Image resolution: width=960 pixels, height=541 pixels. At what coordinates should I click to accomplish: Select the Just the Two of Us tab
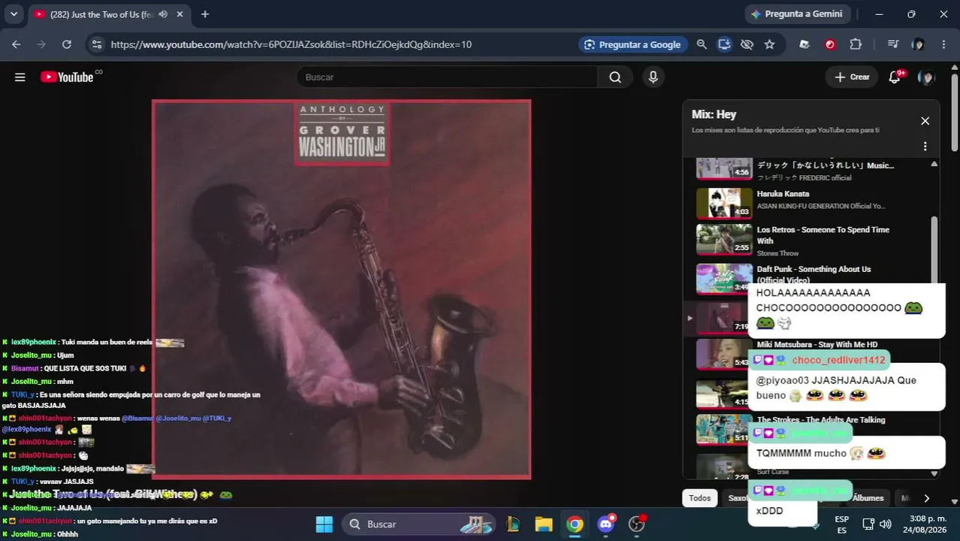(109, 14)
